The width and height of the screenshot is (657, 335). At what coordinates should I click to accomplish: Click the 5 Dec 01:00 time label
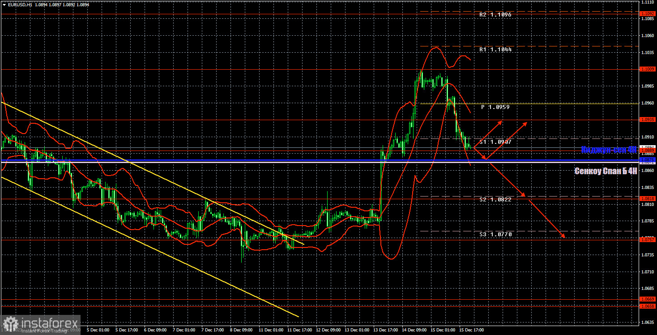(98, 331)
